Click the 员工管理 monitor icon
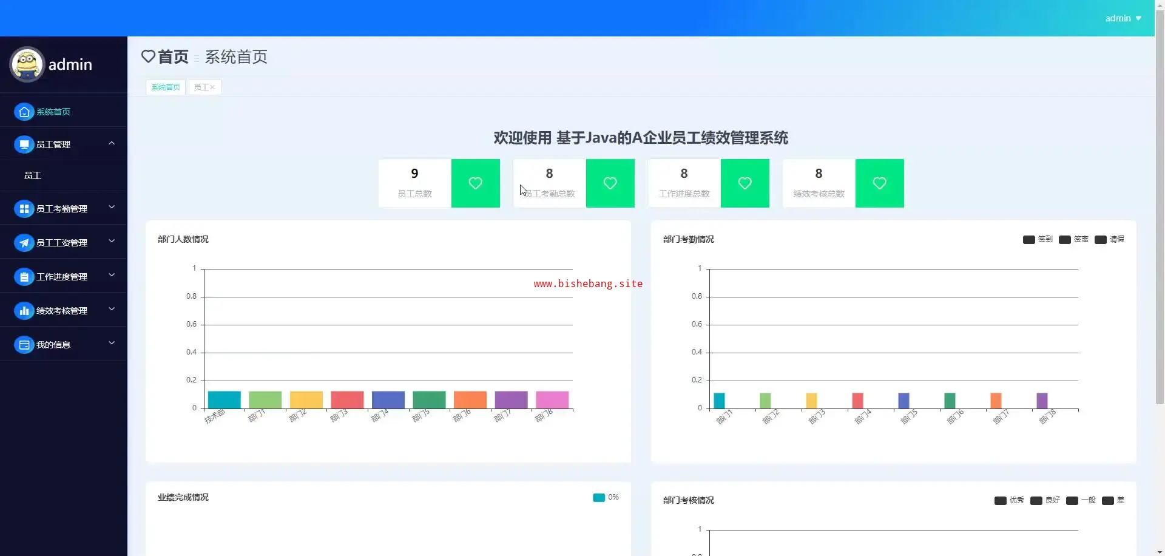Image resolution: width=1165 pixels, height=556 pixels. click(24, 144)
